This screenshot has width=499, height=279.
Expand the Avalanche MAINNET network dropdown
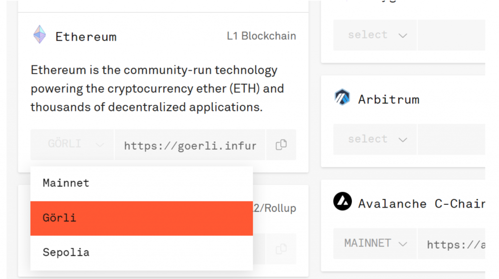[x=375, y=243]
